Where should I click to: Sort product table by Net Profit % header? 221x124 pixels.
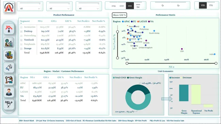click(99, 21)
